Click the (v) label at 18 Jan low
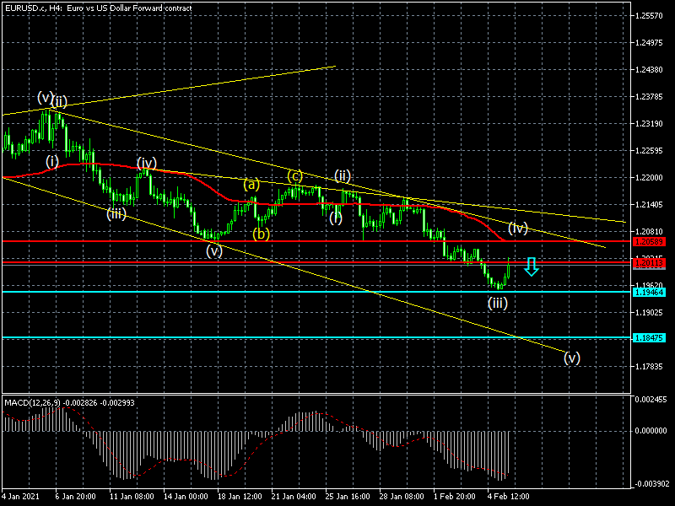This screenshot has height=506, width=675. coord(213,250)
